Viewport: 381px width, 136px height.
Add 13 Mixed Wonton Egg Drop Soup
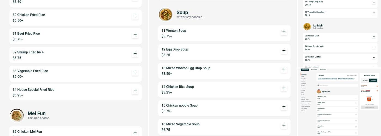(284, 69)
